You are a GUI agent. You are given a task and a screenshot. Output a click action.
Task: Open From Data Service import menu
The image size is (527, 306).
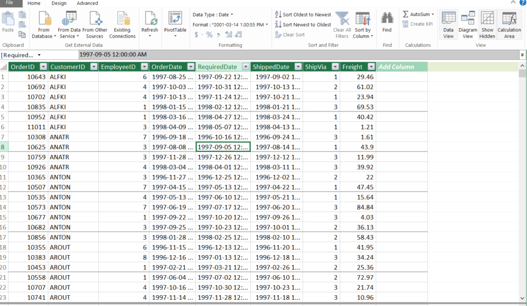pyautogui.click(x=69, y=25)
